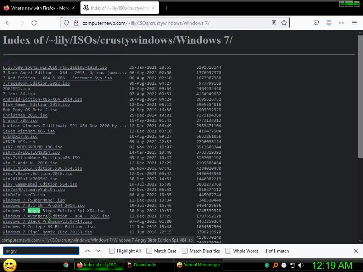Launch Chrome from the taskbar
Viewport: 363px width, 272px height.
(x=66, y=265)
